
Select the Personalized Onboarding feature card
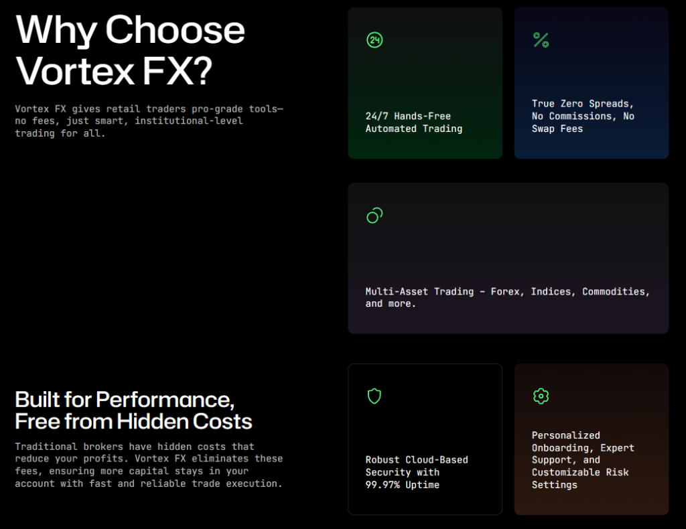click(x=592, y=439)
